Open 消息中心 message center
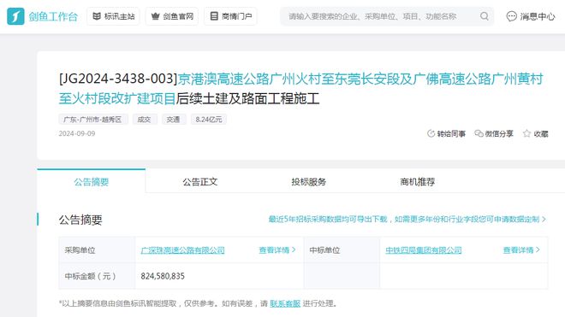This screenshot has height=317, width=565. coord(531,16)
